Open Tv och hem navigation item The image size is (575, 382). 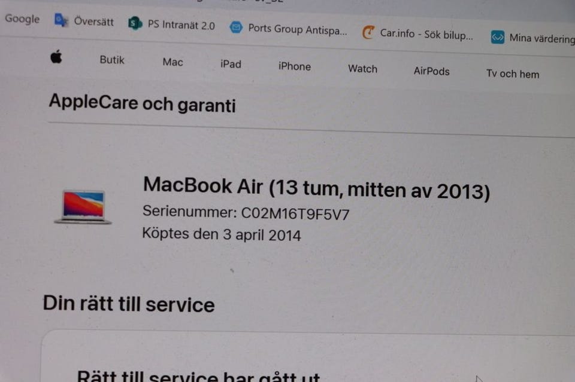tap(513, 74)
